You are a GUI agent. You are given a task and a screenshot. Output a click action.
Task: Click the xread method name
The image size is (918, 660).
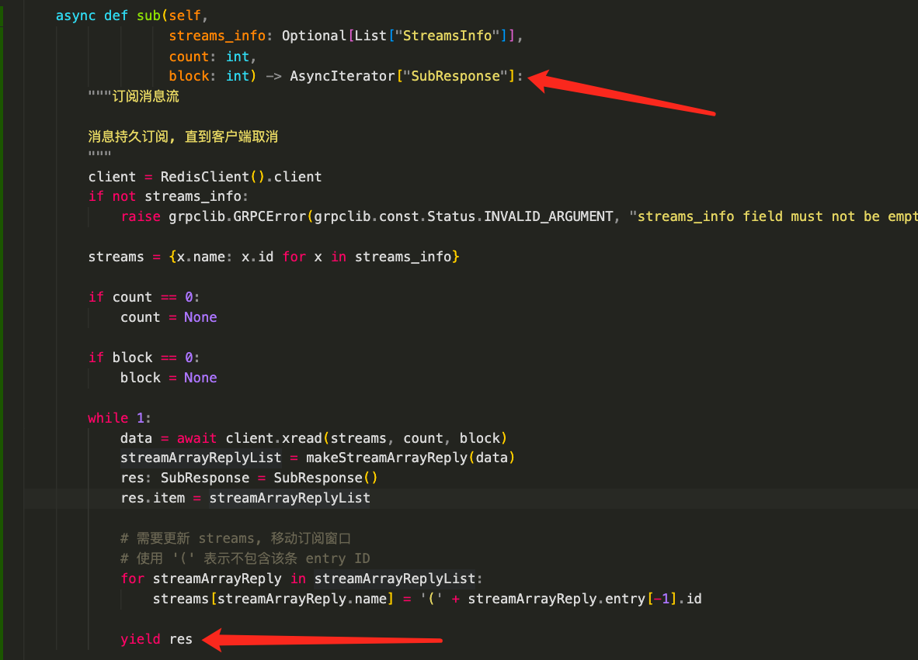[x=295, y=437]
